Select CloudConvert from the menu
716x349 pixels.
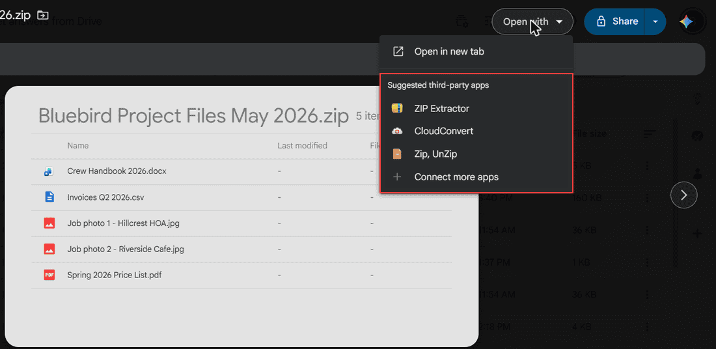(x=476, y=131)
